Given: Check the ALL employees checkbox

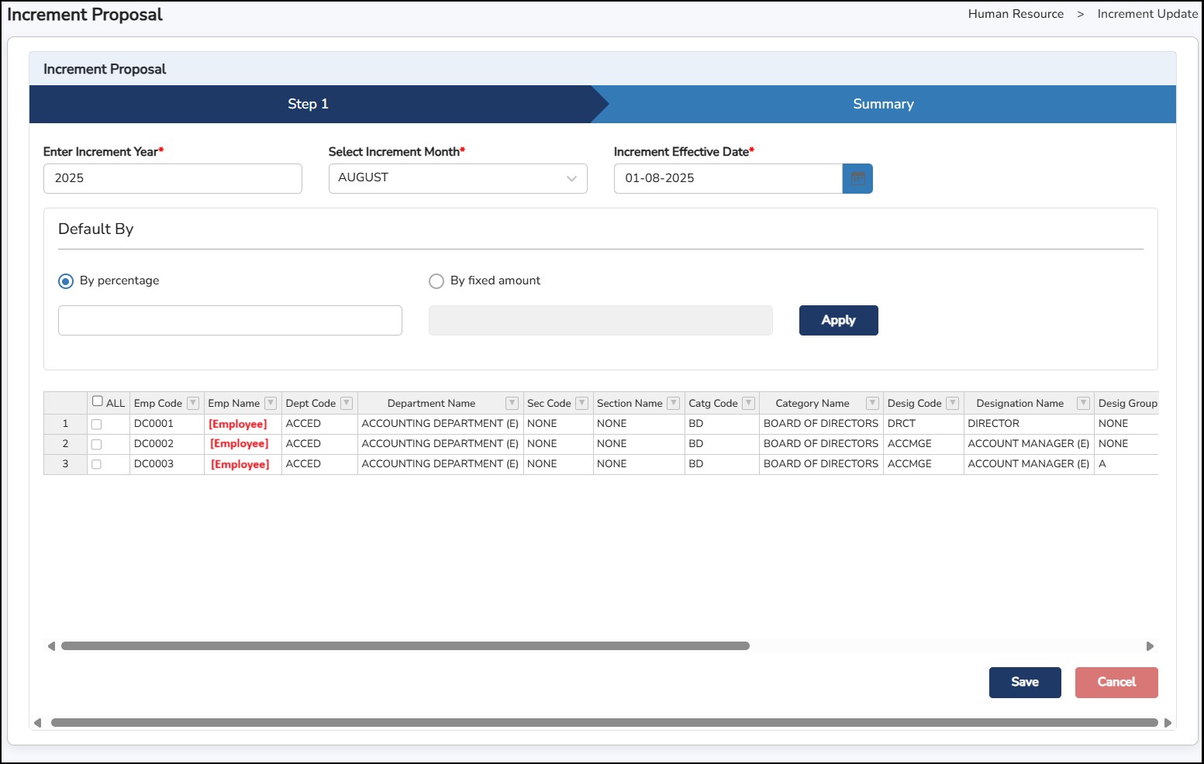Looking at the screenshot, I should [x=98, y=401].
